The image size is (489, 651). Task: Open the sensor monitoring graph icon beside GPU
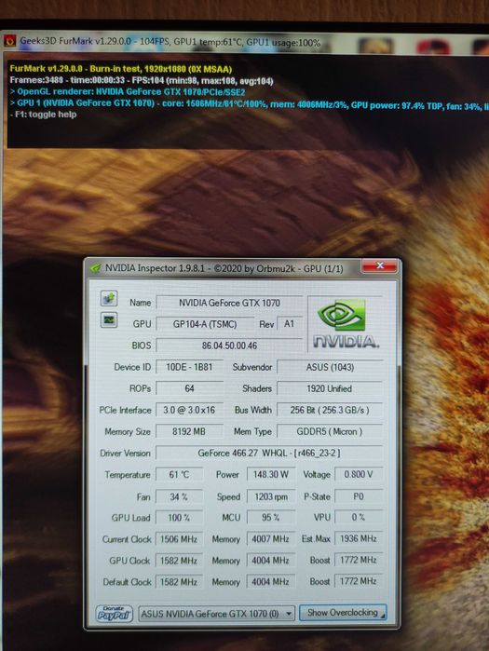coord(109,320)
